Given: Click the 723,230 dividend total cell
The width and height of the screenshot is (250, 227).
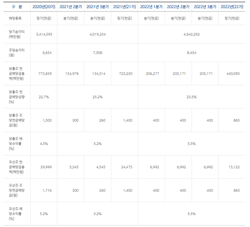Looking at the screenshot, I should (126, 73).
